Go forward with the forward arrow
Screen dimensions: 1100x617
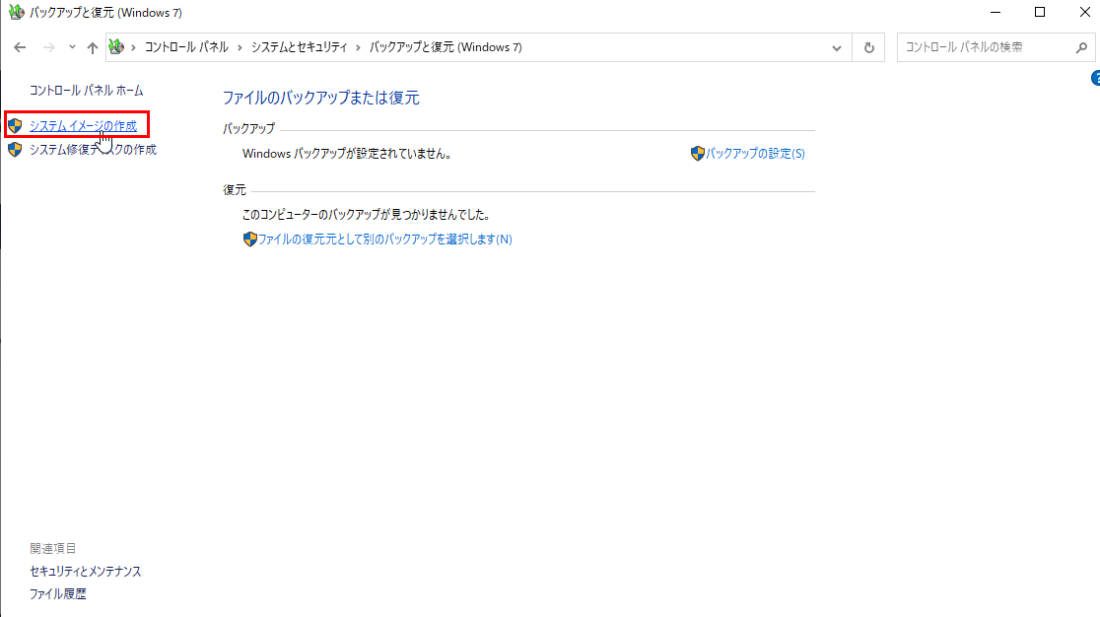48,47
